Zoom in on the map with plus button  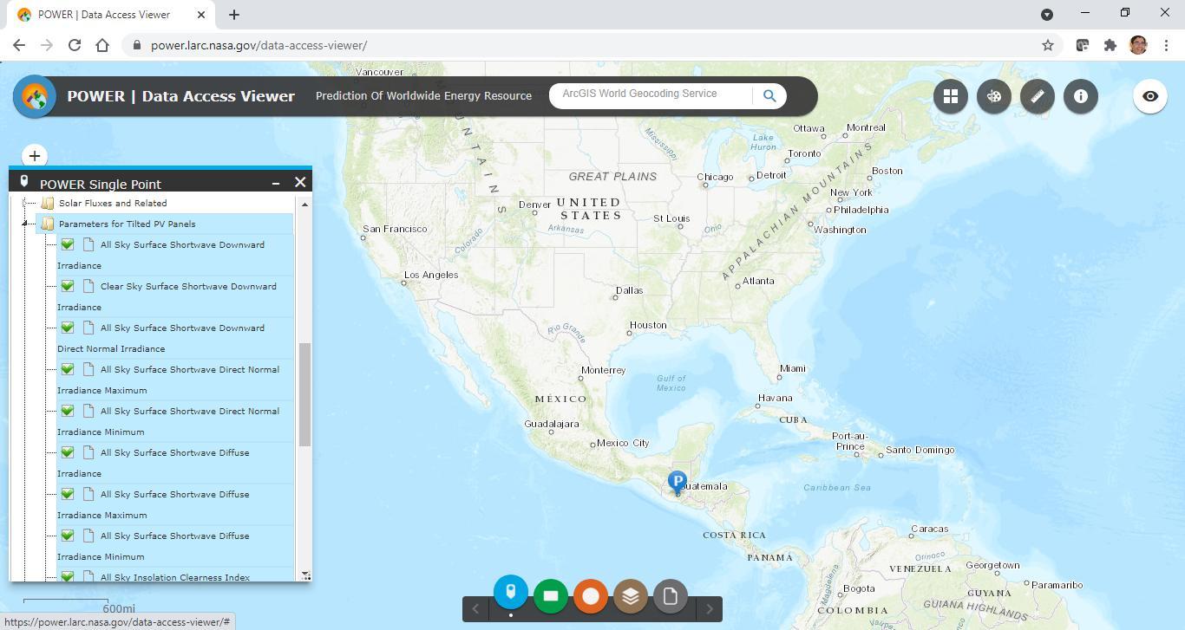click(35, 156)
